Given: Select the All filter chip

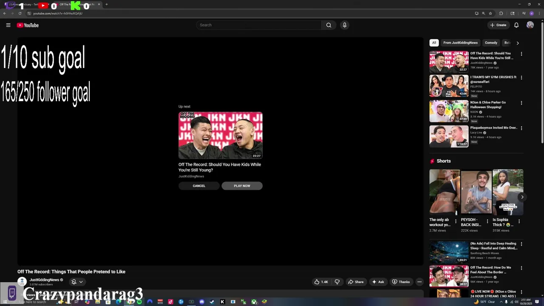Looking at the screenshot, I should (434, 42).
